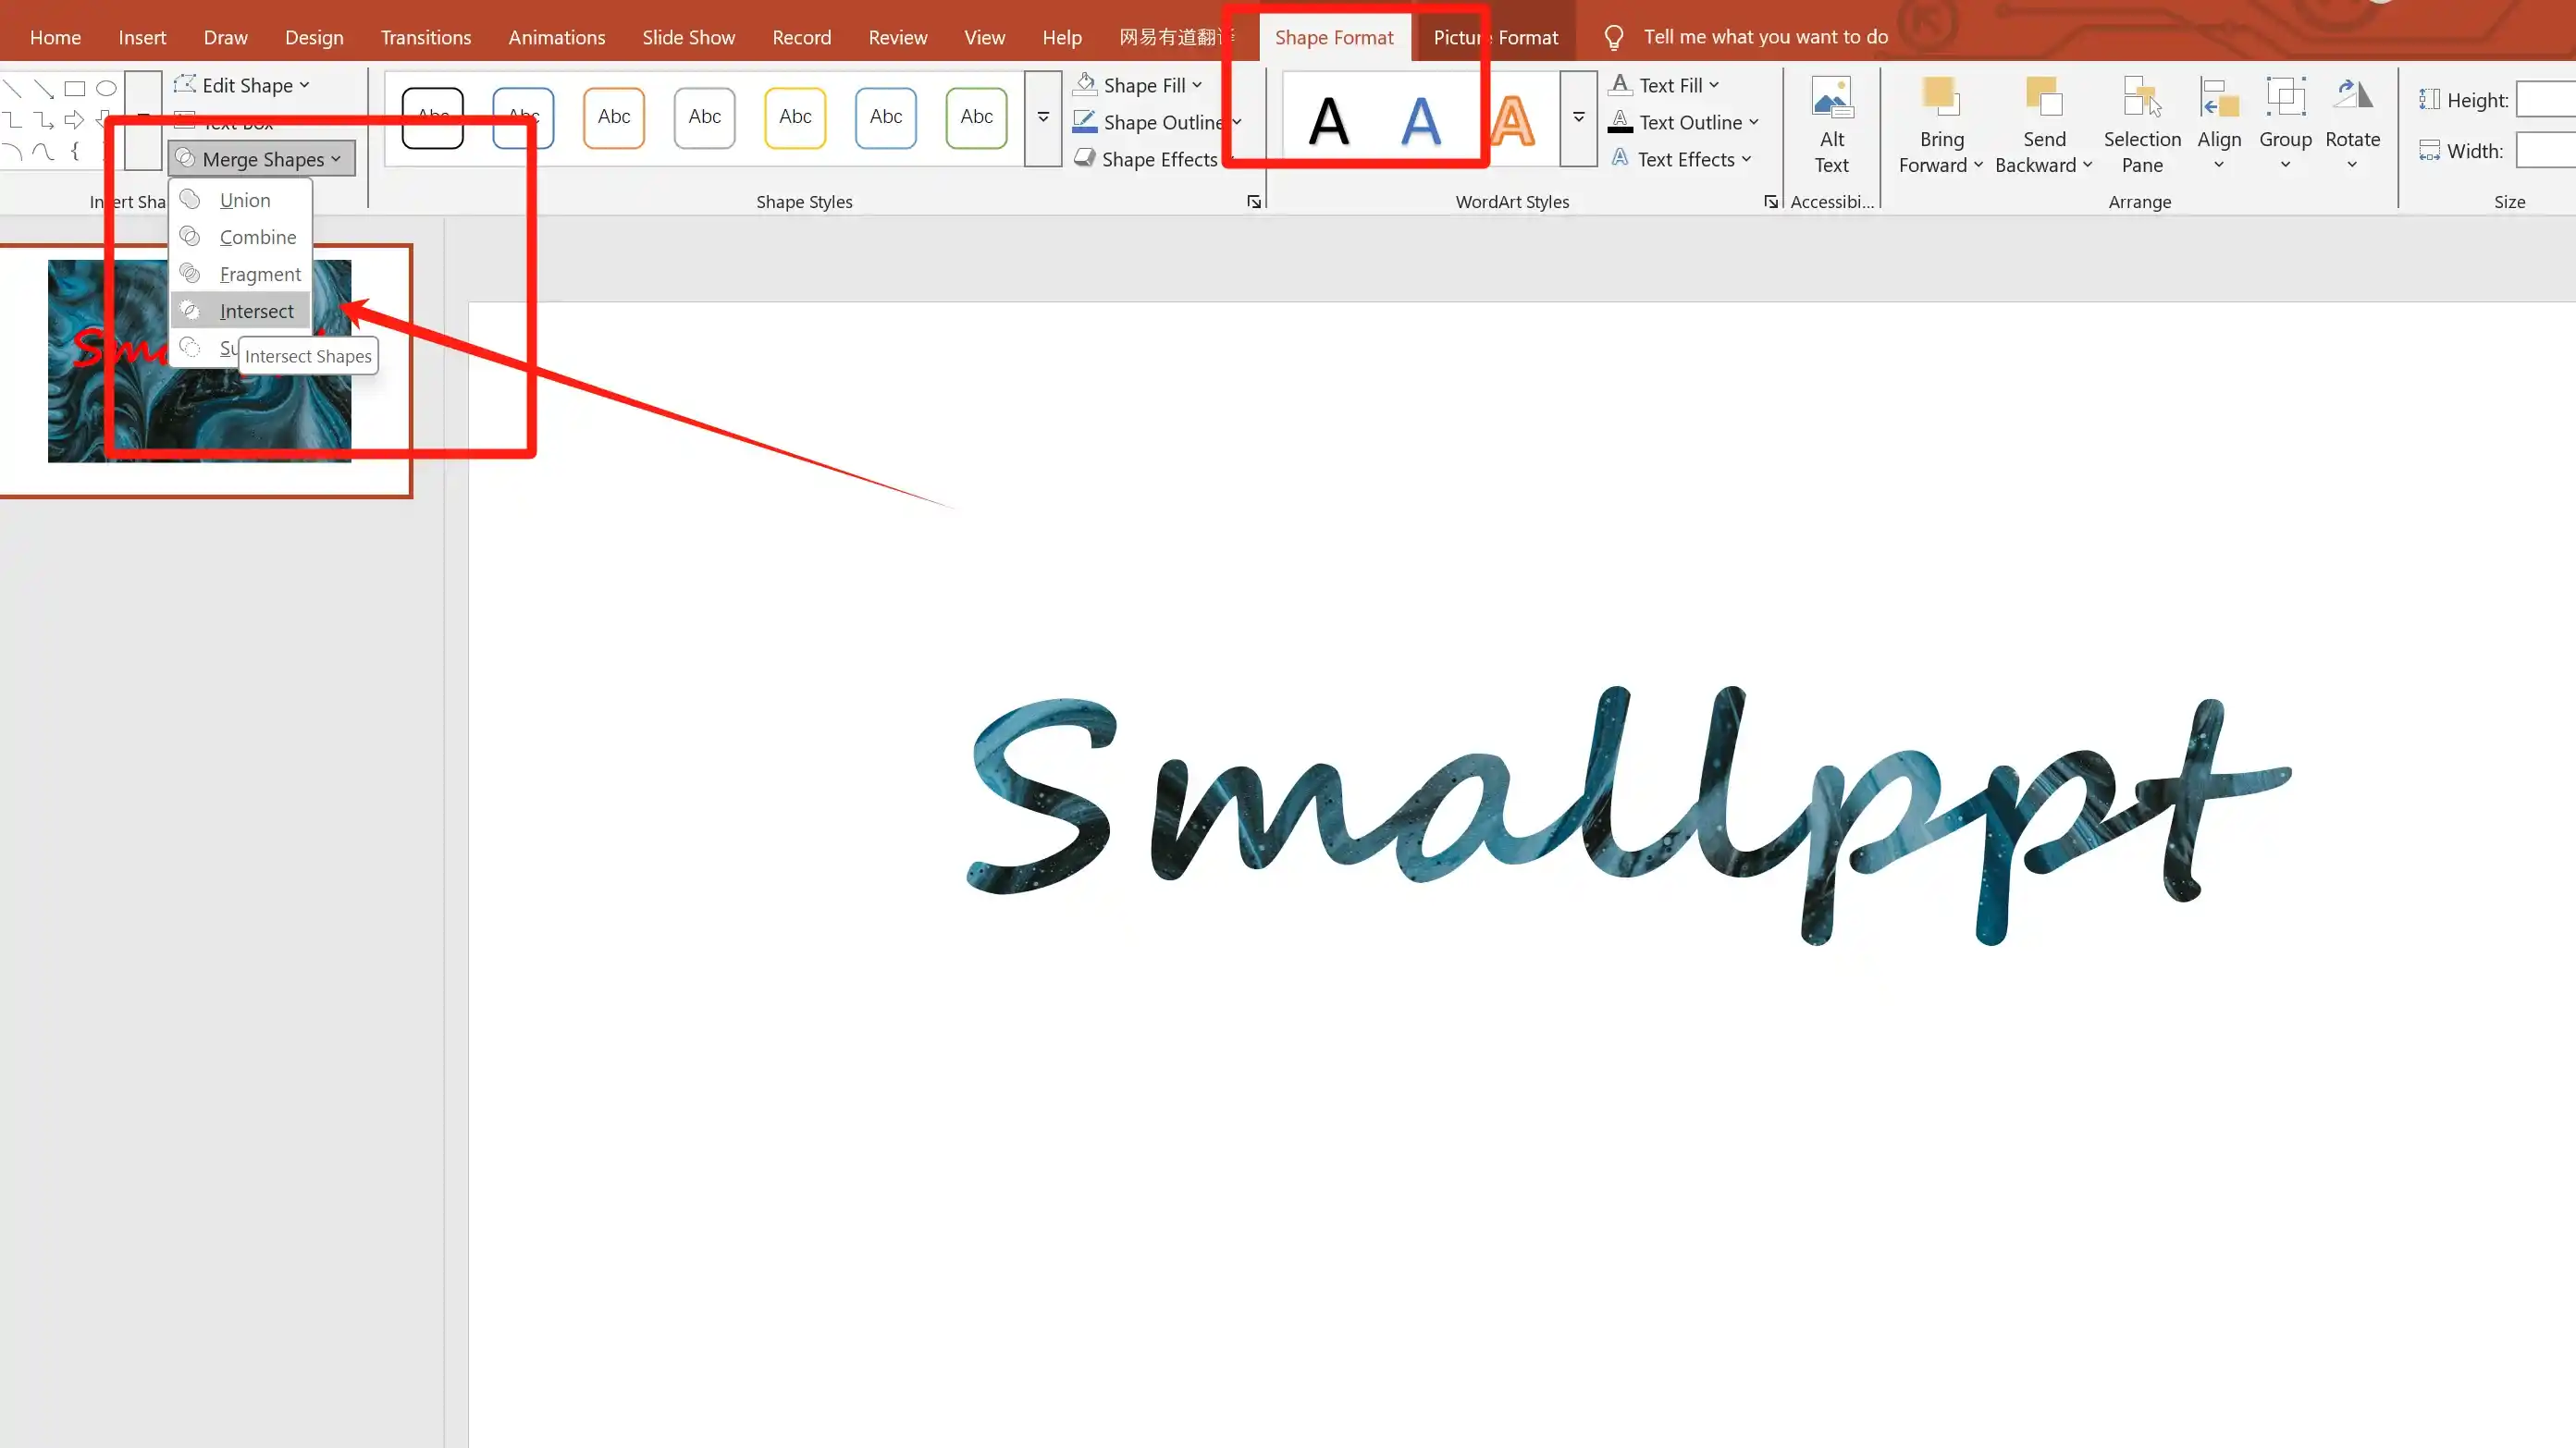Click the curly brace shape tool

(x=77, y=152)
